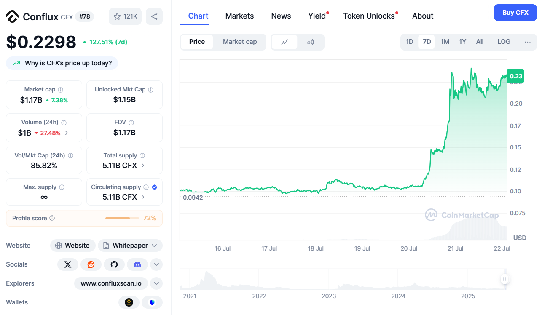
Task: Expand the Explorers list chevron
Action: point(156,283)
